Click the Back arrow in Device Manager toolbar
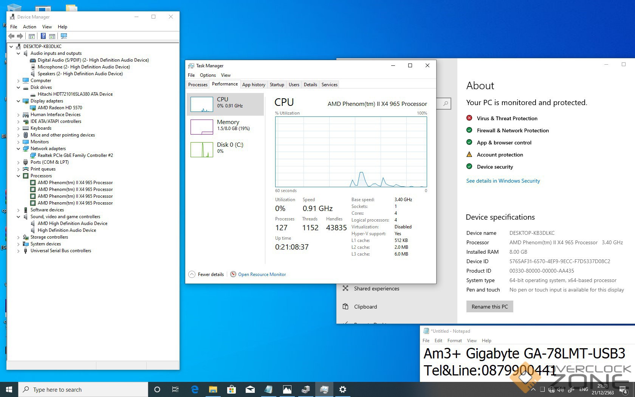 (x=11, y=36)
